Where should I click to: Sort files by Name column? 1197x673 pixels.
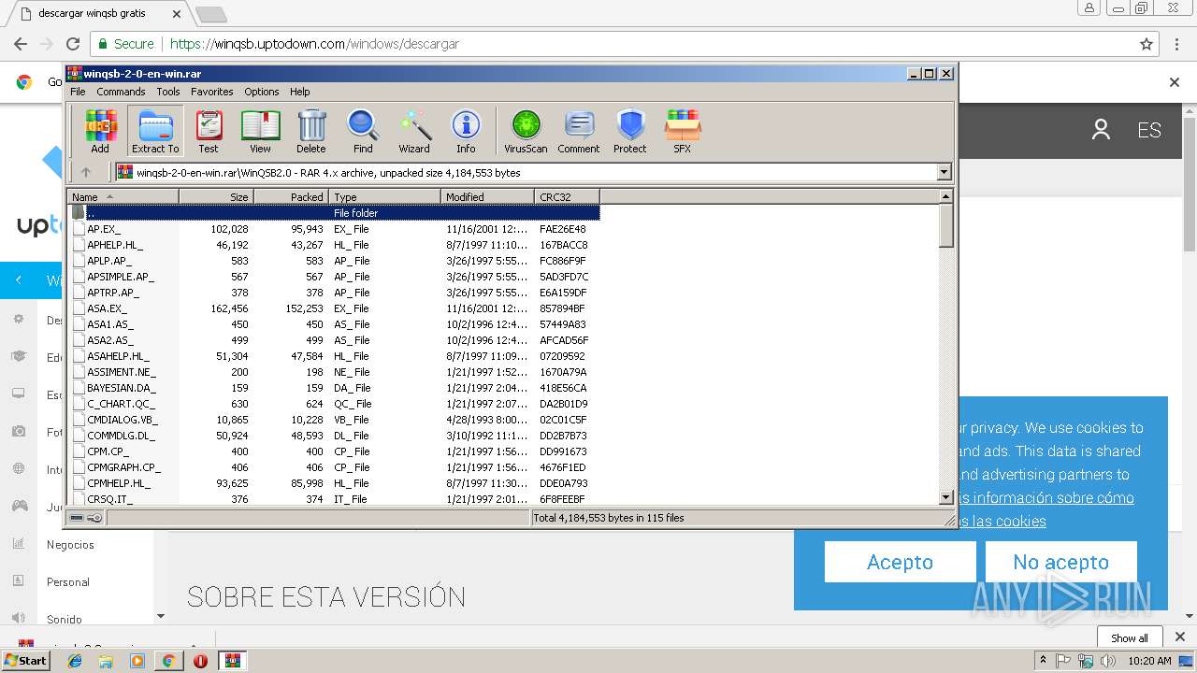[123, 196]
